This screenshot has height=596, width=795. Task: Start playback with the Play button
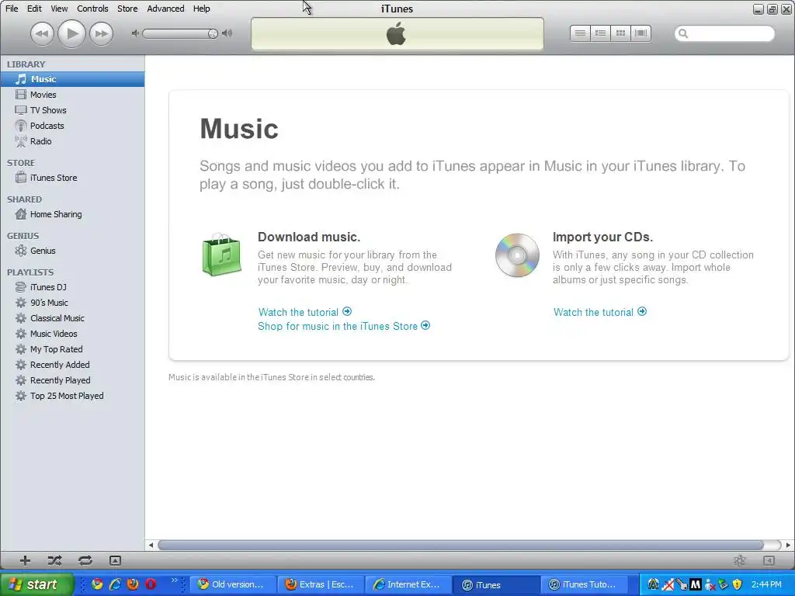point(71,34)
